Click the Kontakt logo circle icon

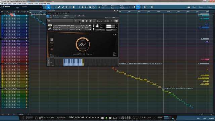(x=48, y=21)
